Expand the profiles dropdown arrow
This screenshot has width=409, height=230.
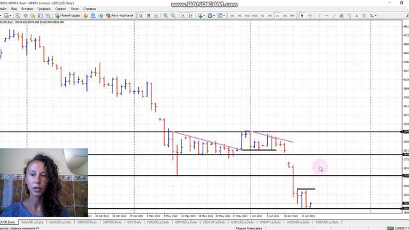(11, 15)
